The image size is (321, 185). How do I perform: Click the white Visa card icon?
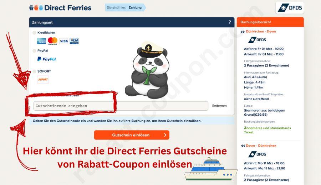63,41
